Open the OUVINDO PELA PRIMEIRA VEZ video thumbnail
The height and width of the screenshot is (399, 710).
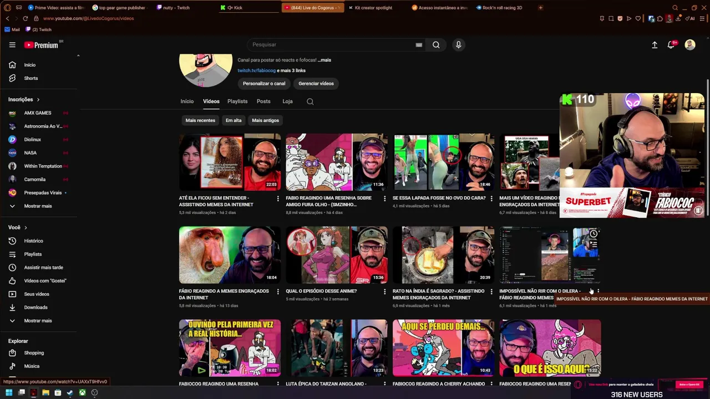click(x=230, y=348)
